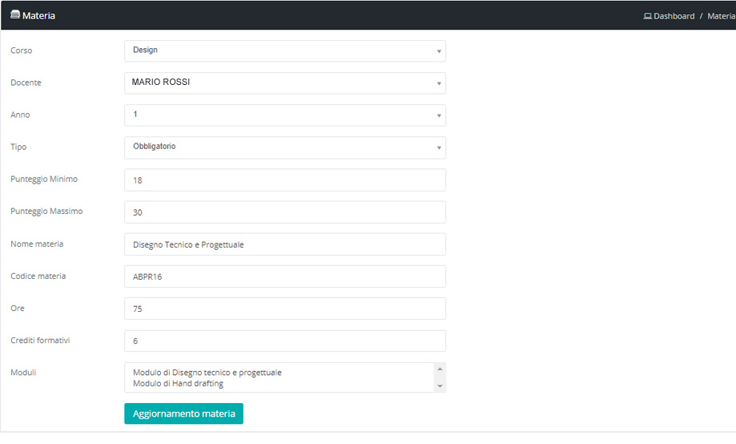Click the Ore input field
736x444 pixels.
(x=284, y=309)
